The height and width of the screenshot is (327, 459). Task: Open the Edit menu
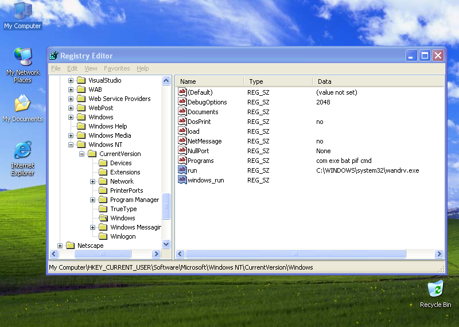point(72,68)
